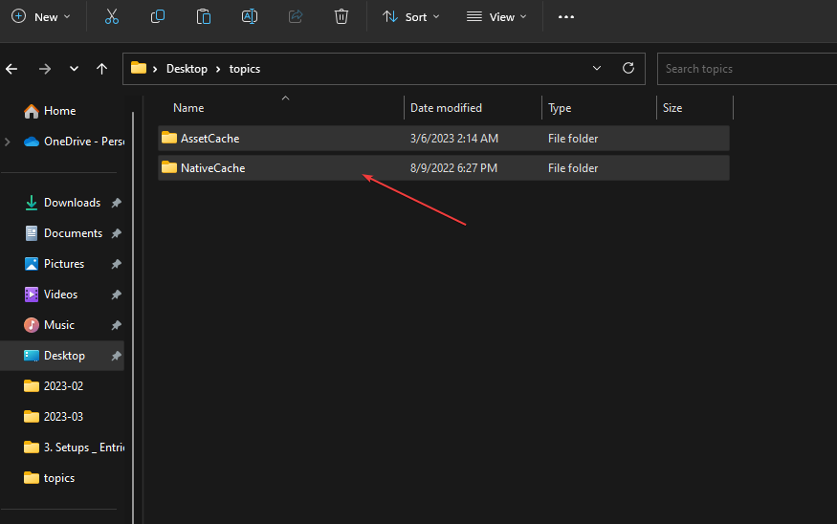Open Home in the navigation pane
The width and height of the screenshot is (837, 524).
pos(50,111)
